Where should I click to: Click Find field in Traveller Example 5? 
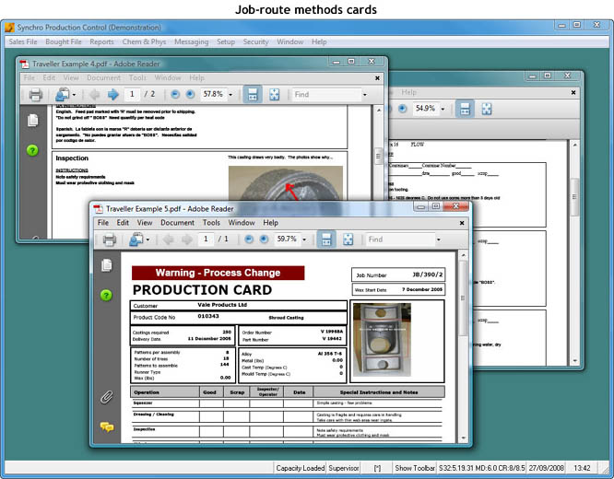400,239
